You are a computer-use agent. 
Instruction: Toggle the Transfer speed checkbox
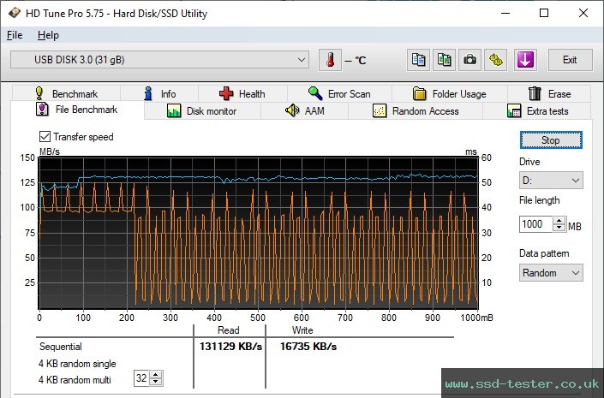click(45, 137)
